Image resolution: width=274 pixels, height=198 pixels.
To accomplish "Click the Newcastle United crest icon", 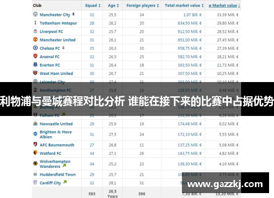I will click(x=35, y=123).
